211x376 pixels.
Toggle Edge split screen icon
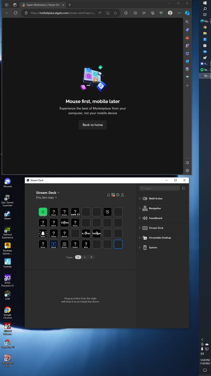point(135,13)
